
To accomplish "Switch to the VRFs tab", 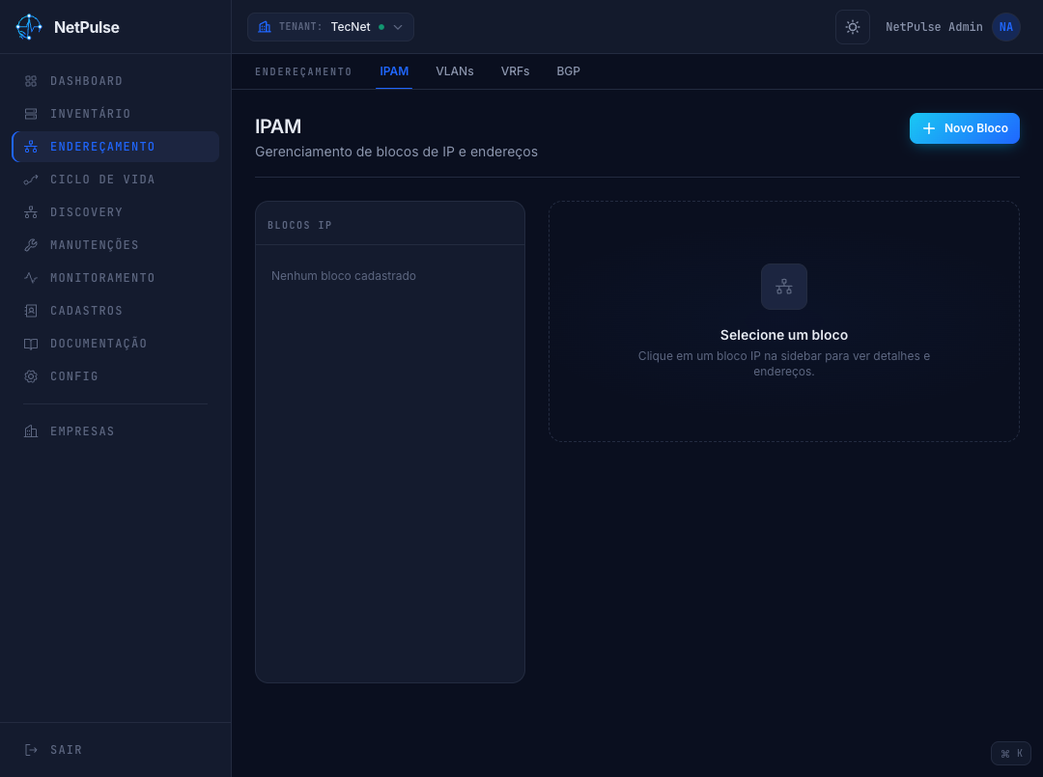I will click(515, 71).
